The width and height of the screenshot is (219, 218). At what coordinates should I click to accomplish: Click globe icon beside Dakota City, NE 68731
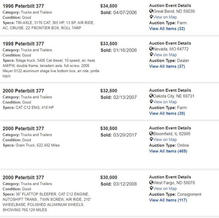151,96
